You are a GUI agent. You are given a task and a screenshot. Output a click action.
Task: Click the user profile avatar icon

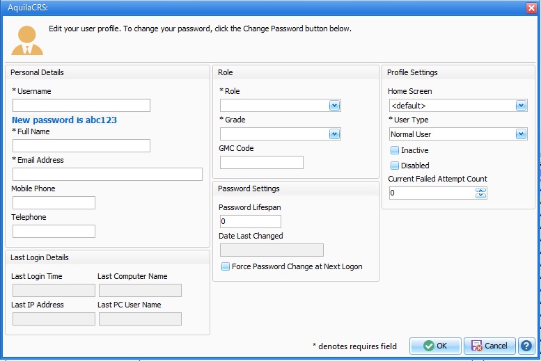pyautogui.click(x=26, y=40)
